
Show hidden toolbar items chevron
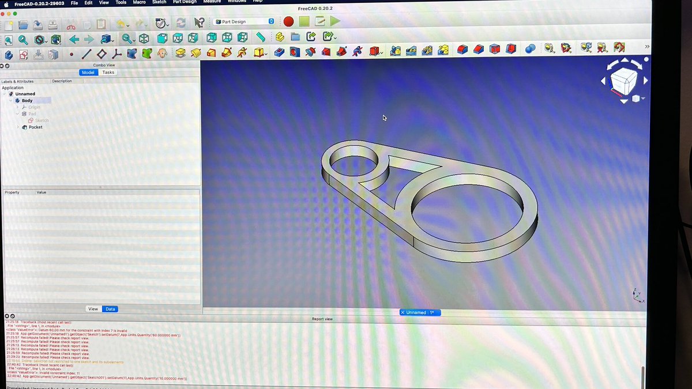pyautogui.click(x=647, y=47)
